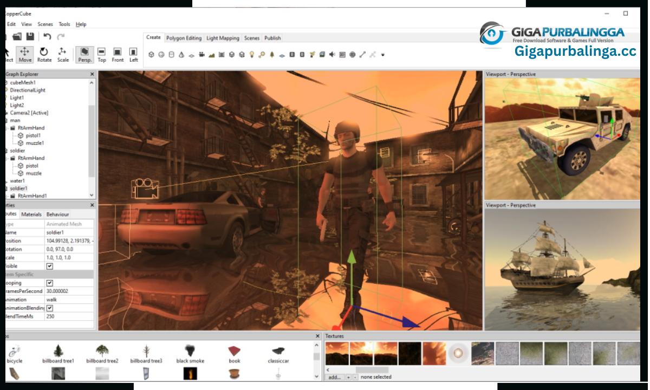Close the Scene Graph Explorer panel
Image resolution: width=650 pixels, height=390 pixels.
[x=92, y=74]
